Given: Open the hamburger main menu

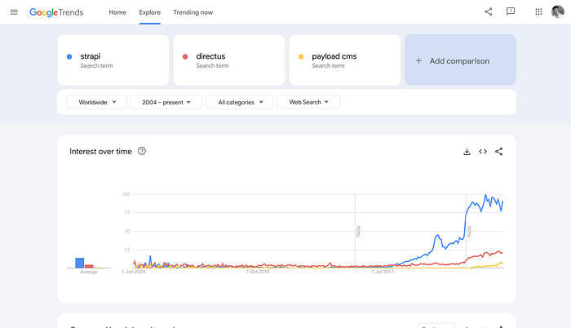Looking at the screenshot, I should [13, 12].
